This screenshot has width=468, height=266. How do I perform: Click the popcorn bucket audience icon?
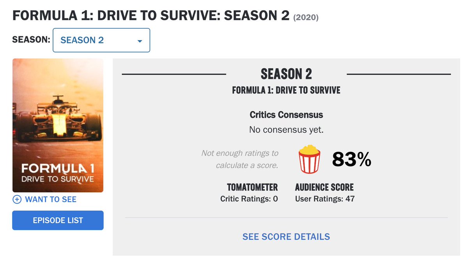pos(309,159)
